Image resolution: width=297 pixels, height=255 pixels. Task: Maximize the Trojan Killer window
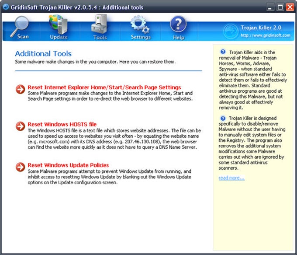pyautogui.click(x=280, y=7)
